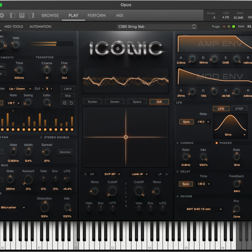
Task: Toggle the Reverb enable square
Action: 177,196
